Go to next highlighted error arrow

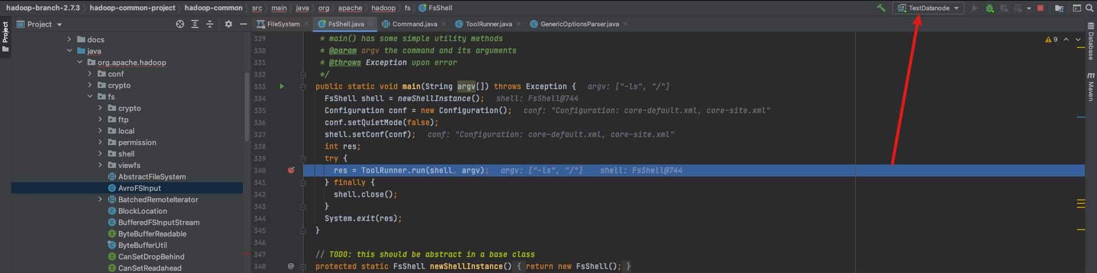click(x=1078, y=39)
